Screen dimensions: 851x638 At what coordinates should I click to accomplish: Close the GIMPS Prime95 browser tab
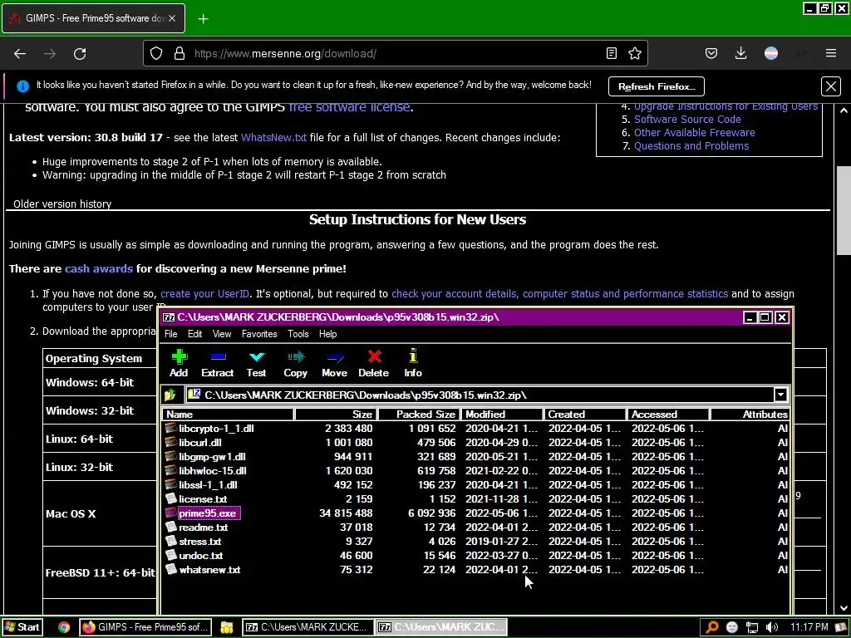172,18
